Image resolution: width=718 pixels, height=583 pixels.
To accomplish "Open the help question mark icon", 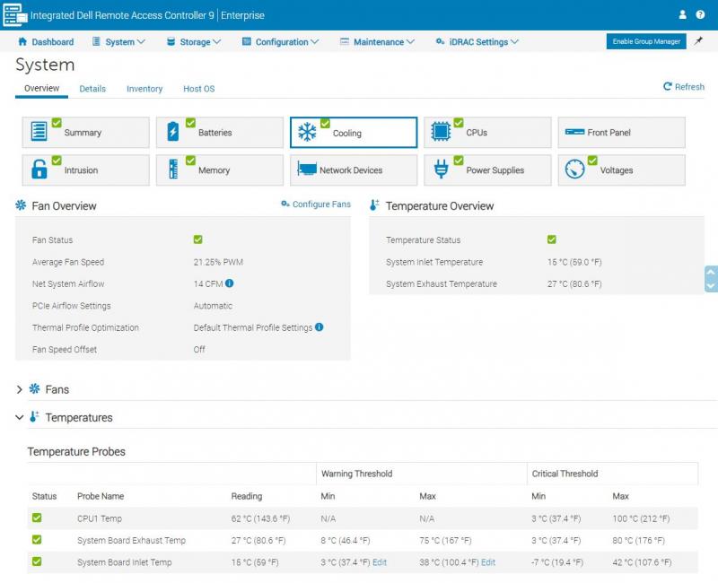I will point(701,14).
